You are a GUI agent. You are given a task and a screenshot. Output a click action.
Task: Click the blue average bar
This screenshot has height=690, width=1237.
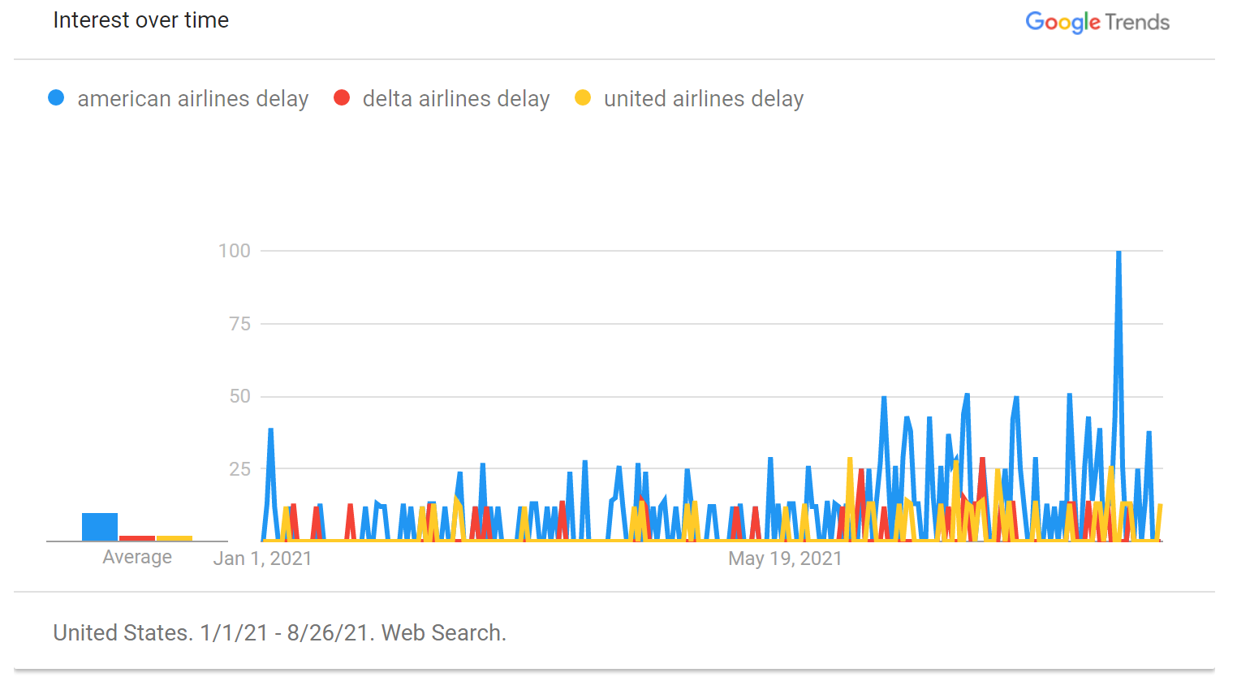coord(100,527)
